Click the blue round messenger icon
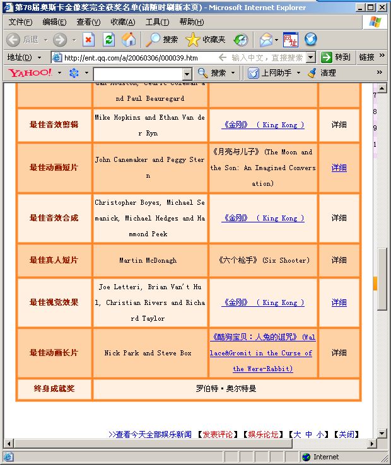391x465 pixels. tap(311, 39)
